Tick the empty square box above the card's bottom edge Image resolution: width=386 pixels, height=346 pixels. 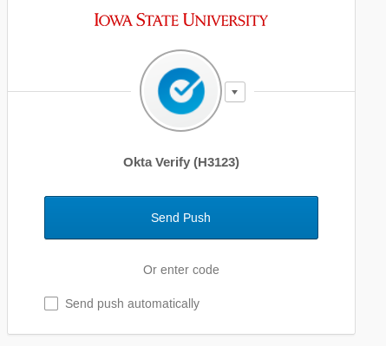pyautogui.click(x=51, y=304)
